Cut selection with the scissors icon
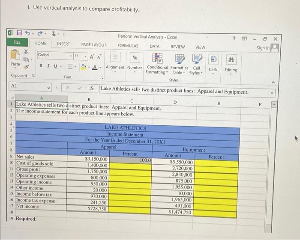 (x=26, y=52)
